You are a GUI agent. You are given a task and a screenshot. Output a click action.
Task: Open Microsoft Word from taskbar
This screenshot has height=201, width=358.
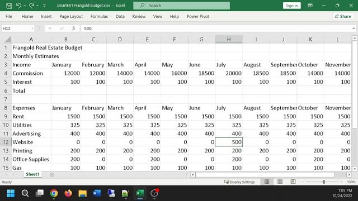[x=97, y=193]
